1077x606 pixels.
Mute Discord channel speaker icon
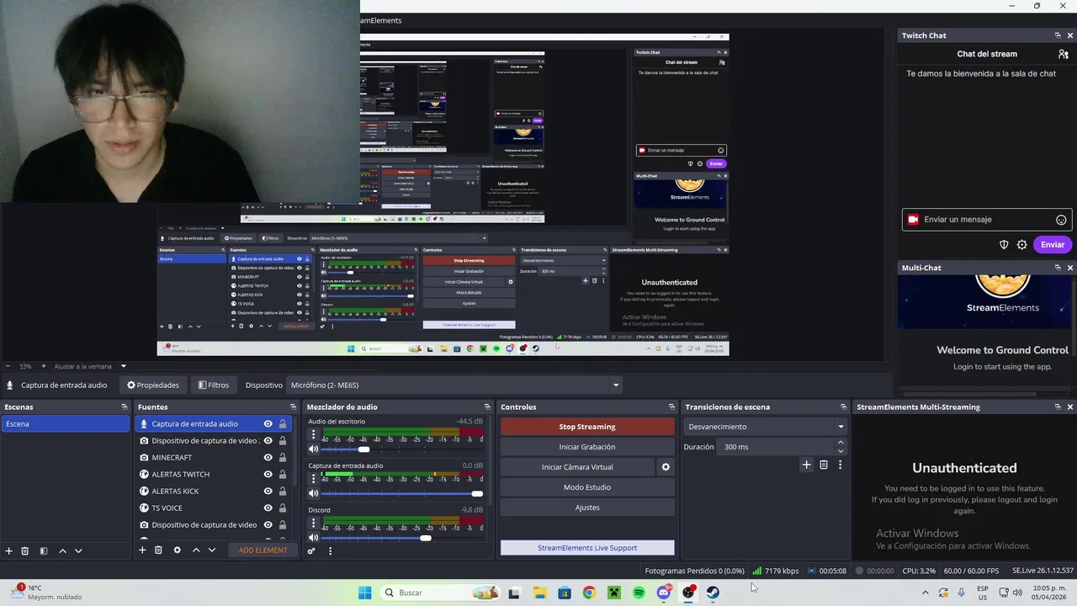pos(314,538)
